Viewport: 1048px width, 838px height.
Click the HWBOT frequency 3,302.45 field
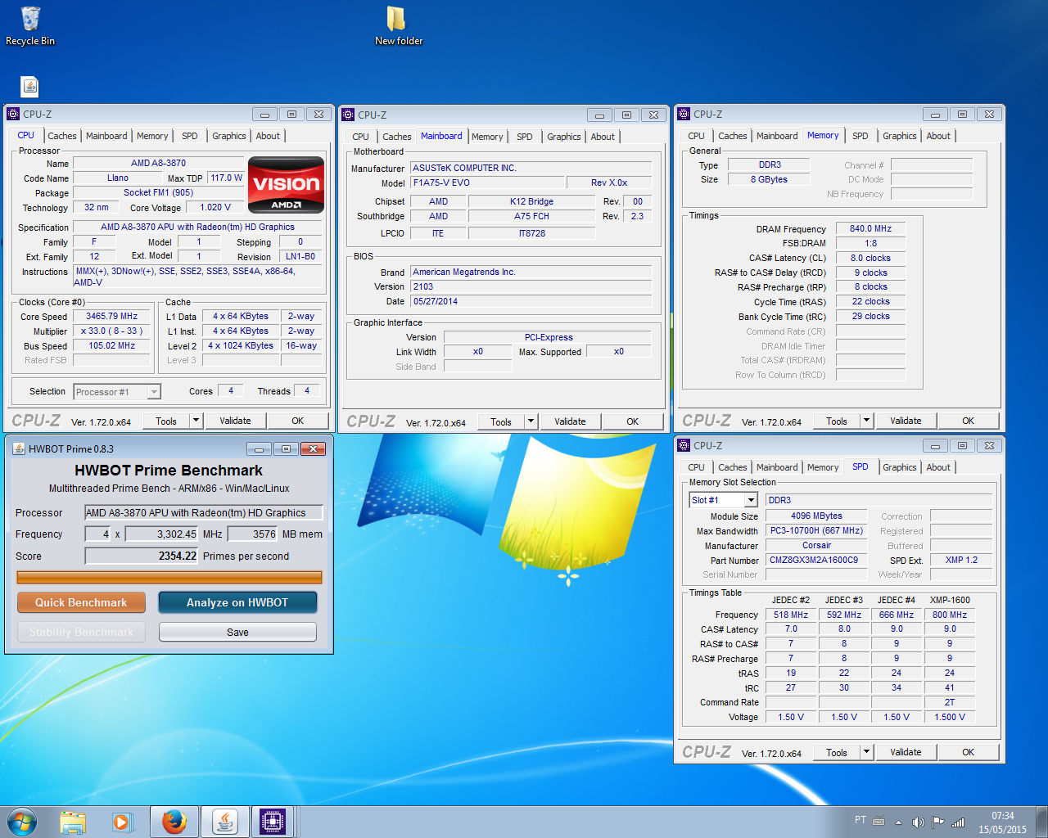coord(162,534)
